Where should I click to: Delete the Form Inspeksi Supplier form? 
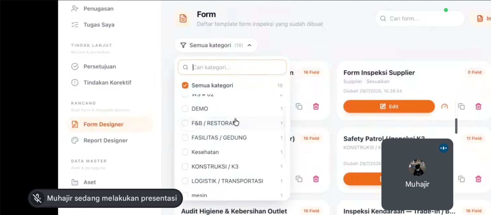click(x=478, y=107)
